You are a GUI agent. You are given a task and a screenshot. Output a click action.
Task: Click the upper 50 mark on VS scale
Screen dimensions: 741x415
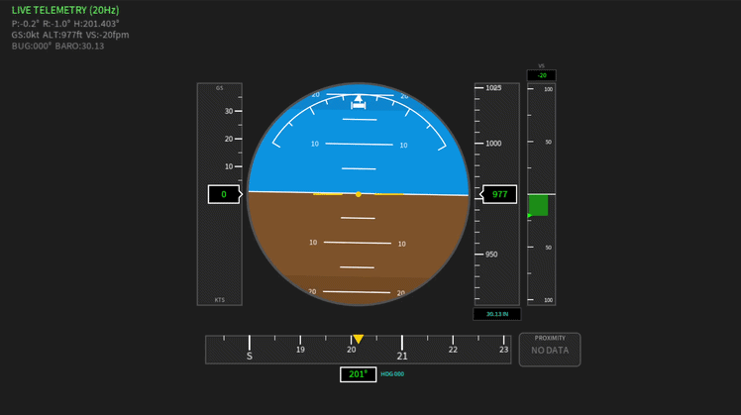pos(548,142)
